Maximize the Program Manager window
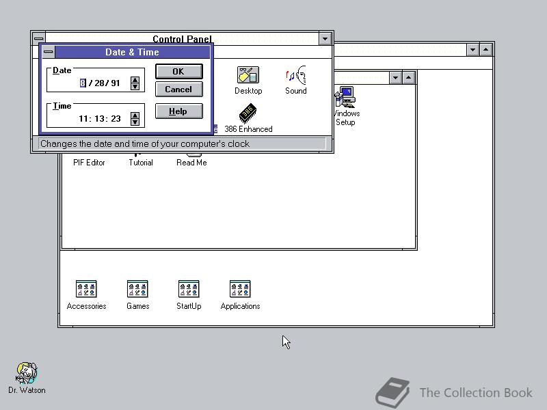The width and height of the screenshot is (547, 410). [x=486, y=50]
